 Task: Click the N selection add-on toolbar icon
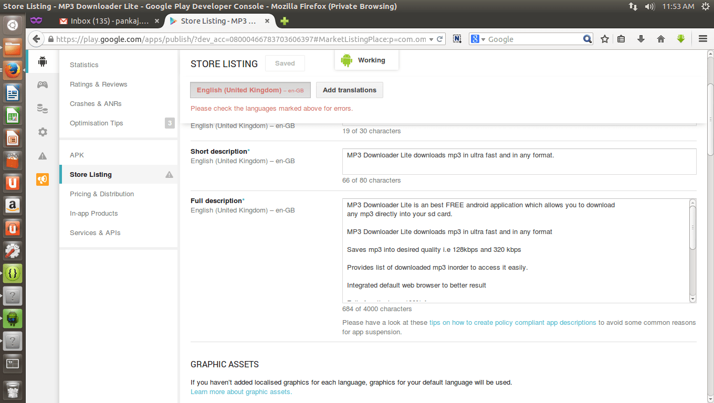tap(457, 39)
